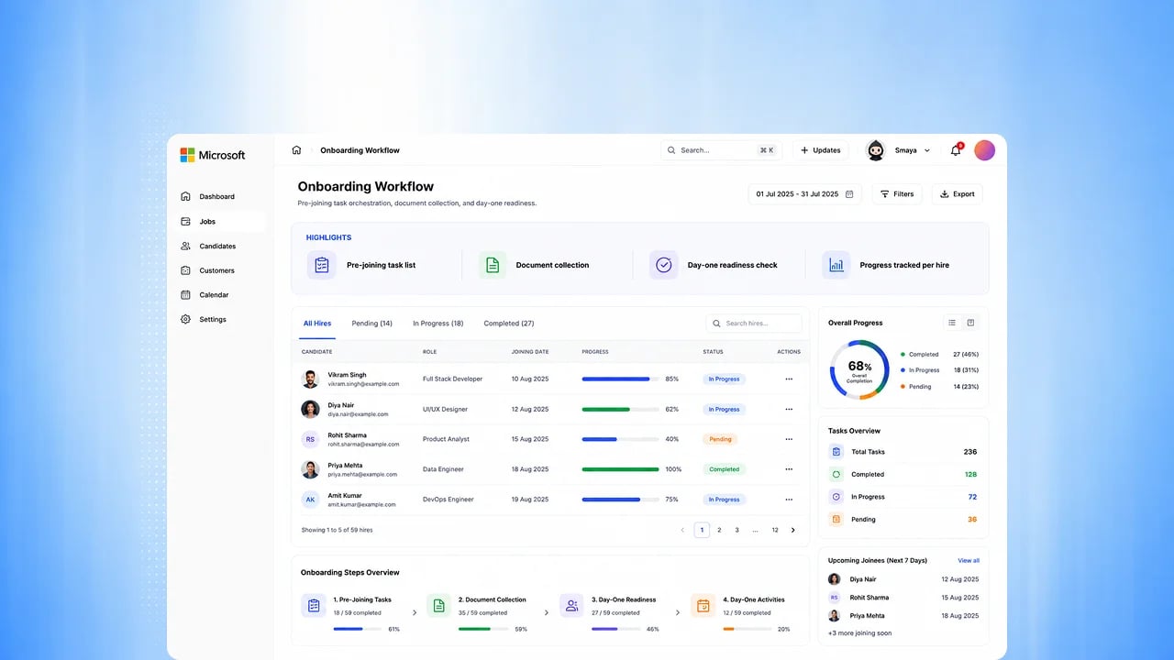The height and width of the screenshot is (660, 1174).
Task: Open actions menu for Diya Nair row
Action: coord(789,409)
